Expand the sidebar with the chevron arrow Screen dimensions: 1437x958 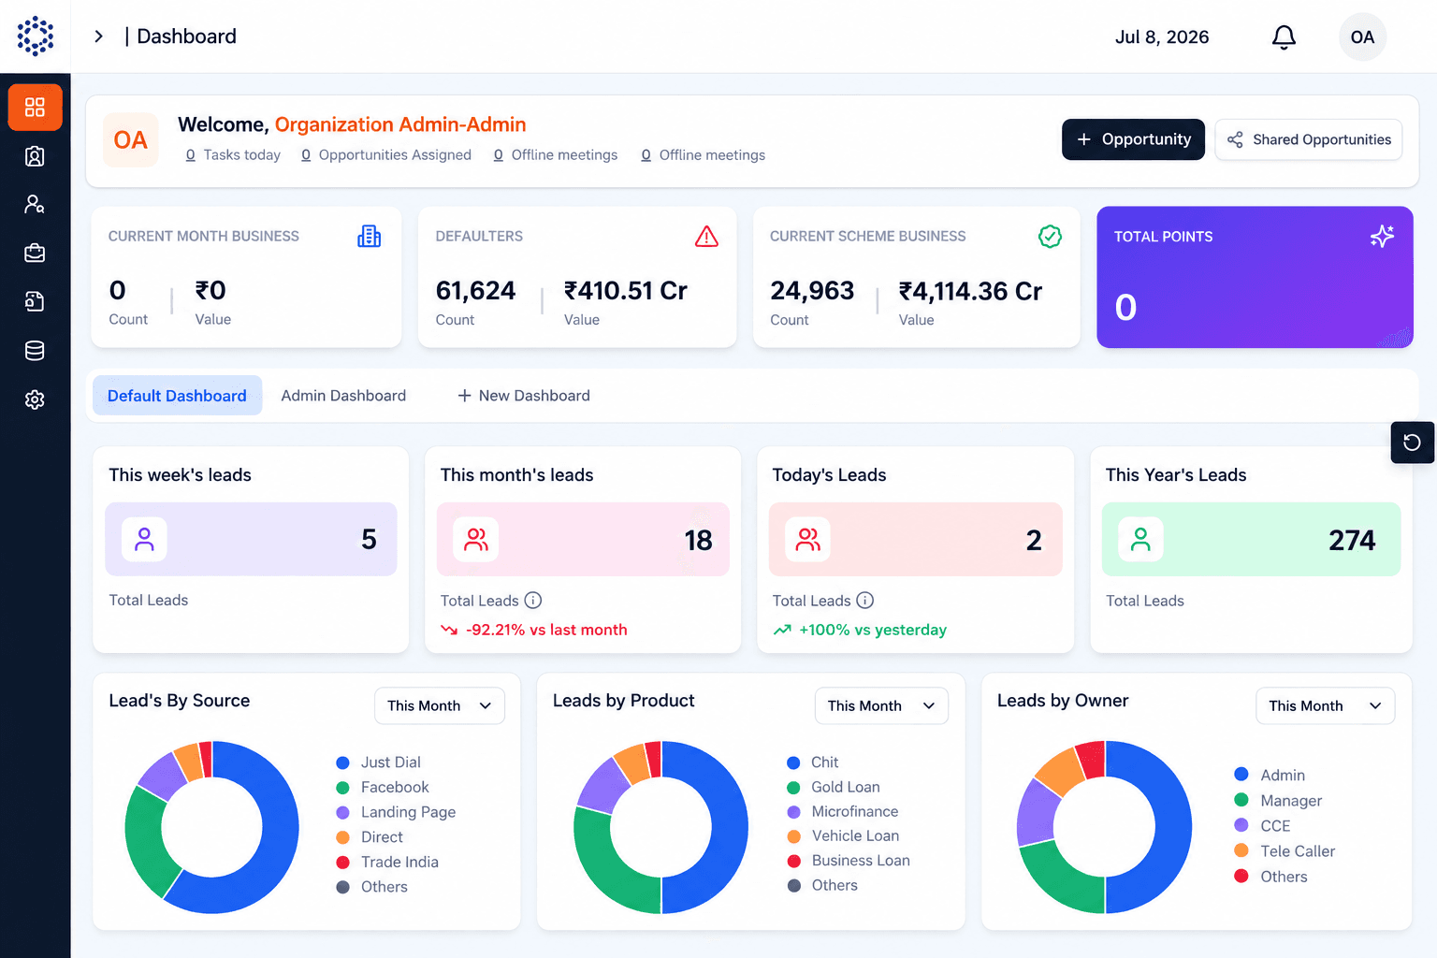coord(98,36)
